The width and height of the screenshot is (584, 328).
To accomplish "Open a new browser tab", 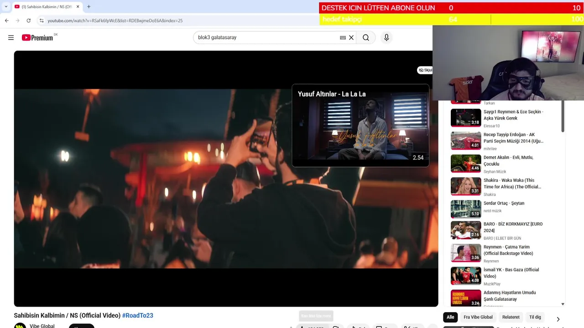I will (x=89, y=7).
